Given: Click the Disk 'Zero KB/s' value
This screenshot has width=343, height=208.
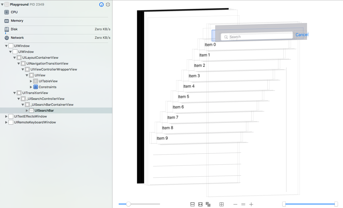Looking at the screenshot, I should point(102,29).
